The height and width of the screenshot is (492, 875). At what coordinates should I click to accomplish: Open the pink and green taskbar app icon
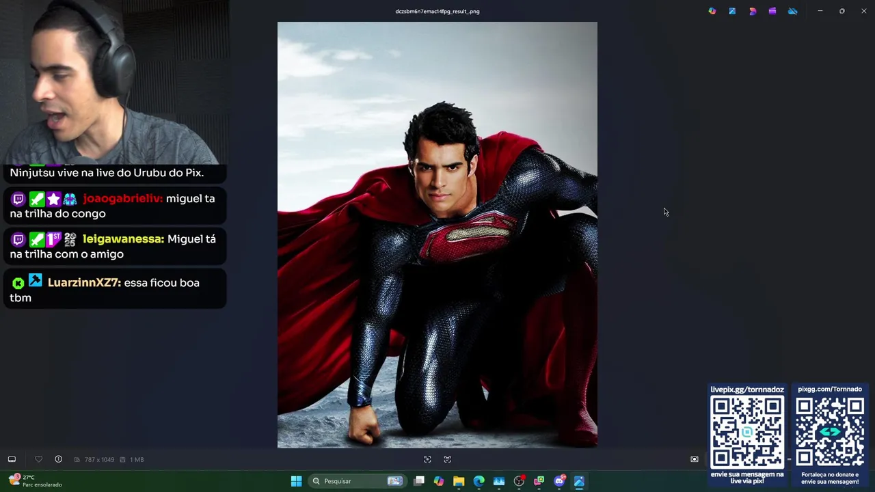click(x=539, y=481)
